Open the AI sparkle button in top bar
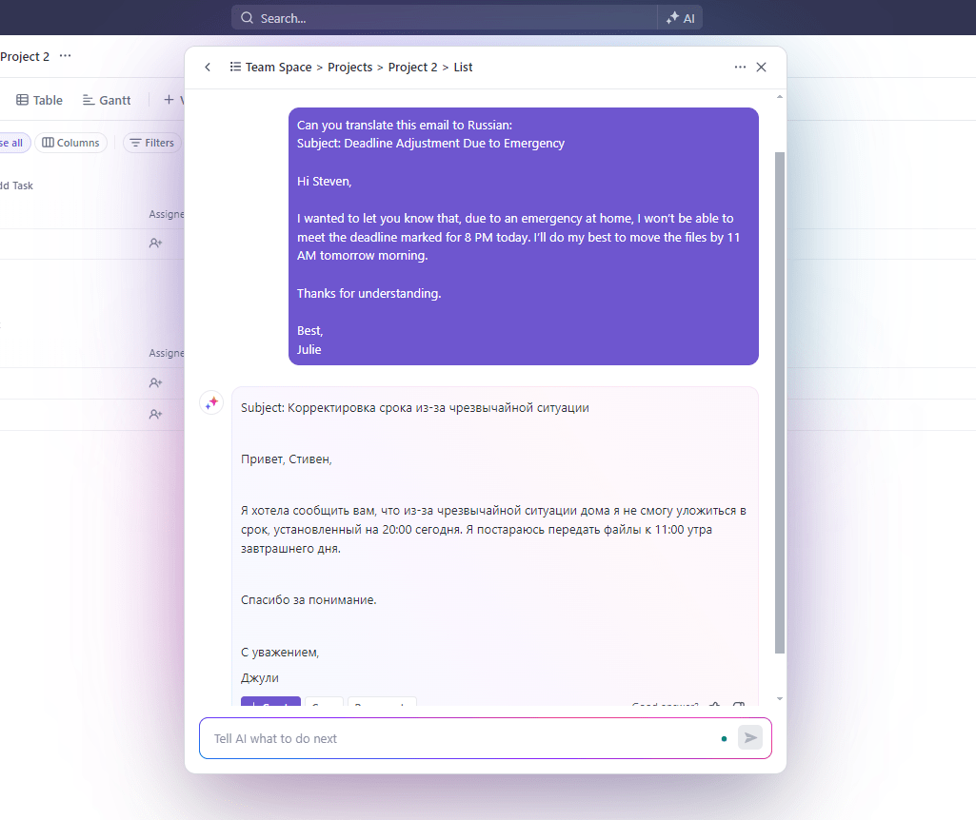This screenshot has width=976, height=820. click(x=680, y=18)
